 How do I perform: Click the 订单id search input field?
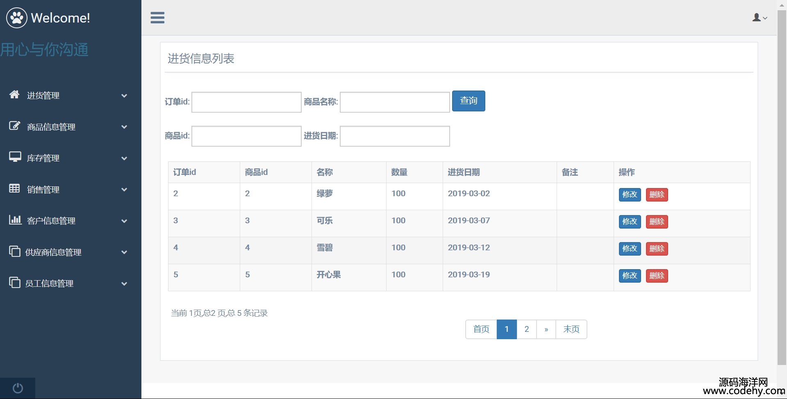(x=246, y=102)
